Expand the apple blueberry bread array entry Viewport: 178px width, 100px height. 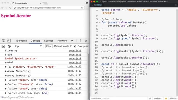coord(6,67)
